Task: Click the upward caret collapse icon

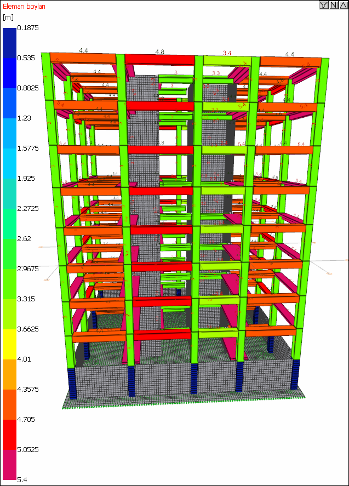Action: click(343, 4)
